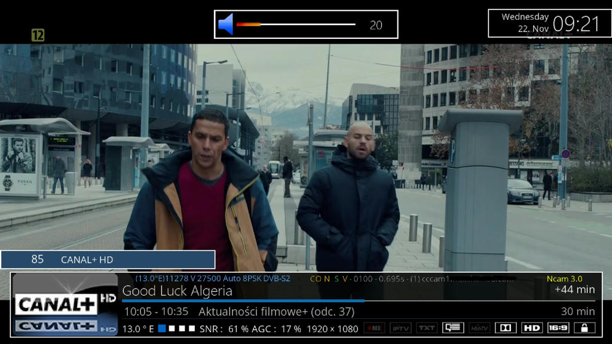The width and height of the screenshot is (612, 344).
Task: Click current program title Good Luck Algeria
Action: pos(177,291)
